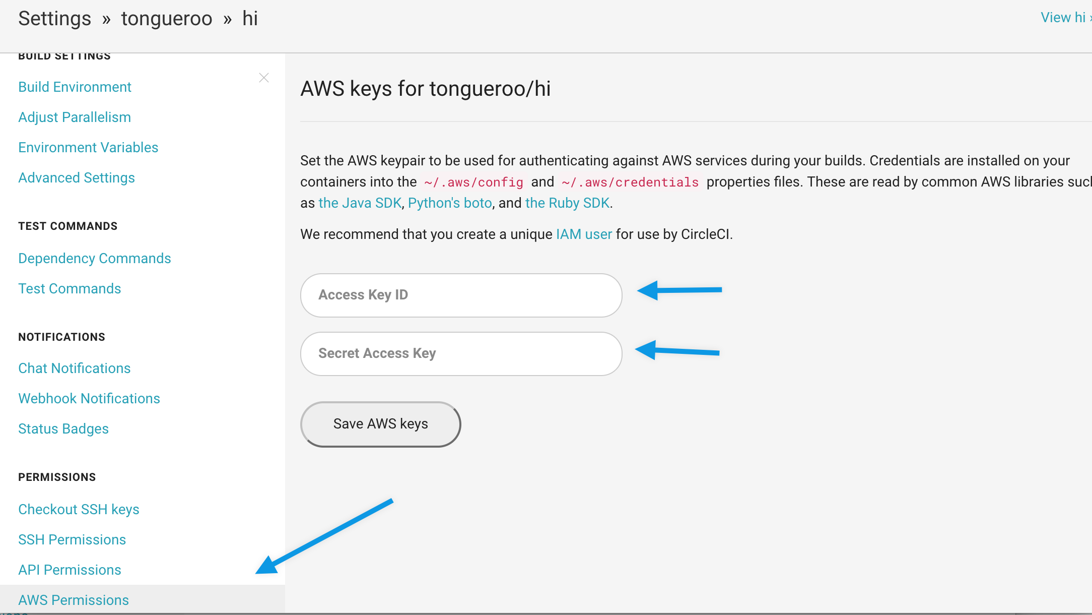The image size is (1092, 615).
Task: Open Adjust Parallelism settings
Action: tap(75, 117)
